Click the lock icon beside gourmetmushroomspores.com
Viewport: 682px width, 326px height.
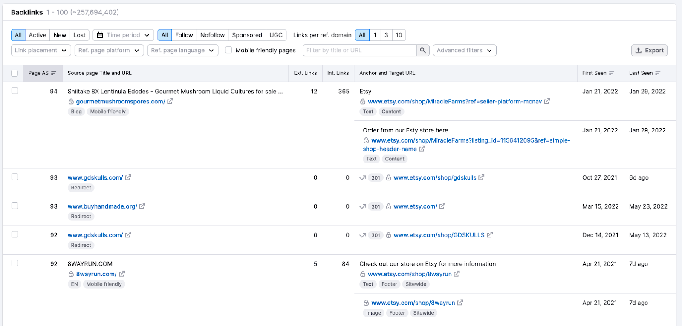(71, 102)
